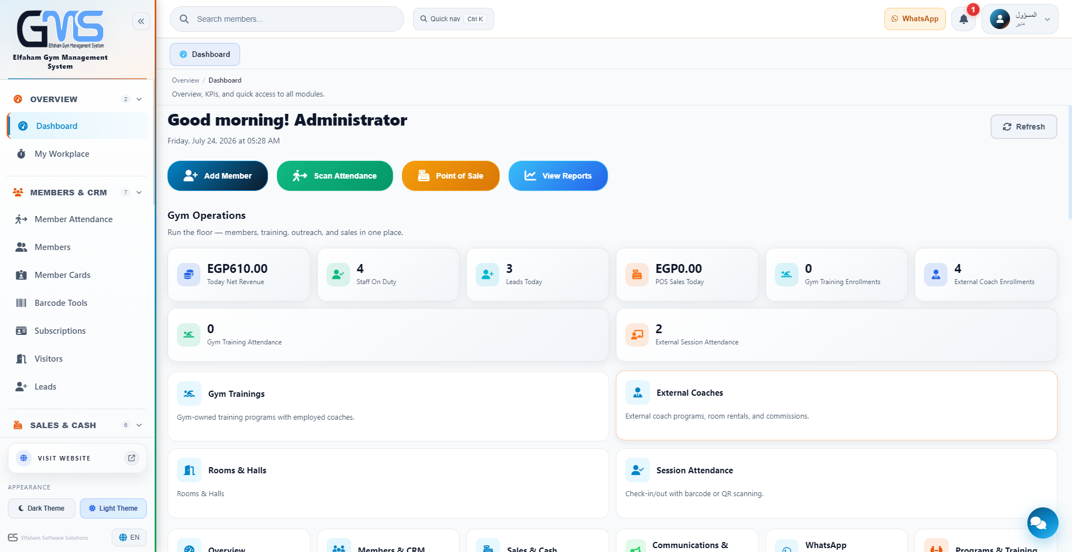Open the Rooms & Halls card
This screenshot has width=1072, height=552.
coord(388,483)
